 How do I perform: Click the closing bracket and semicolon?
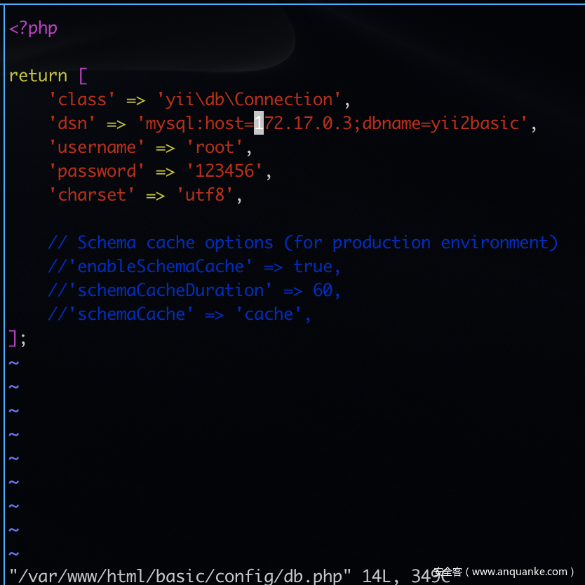pyautogui.click(x=17, y=339)
